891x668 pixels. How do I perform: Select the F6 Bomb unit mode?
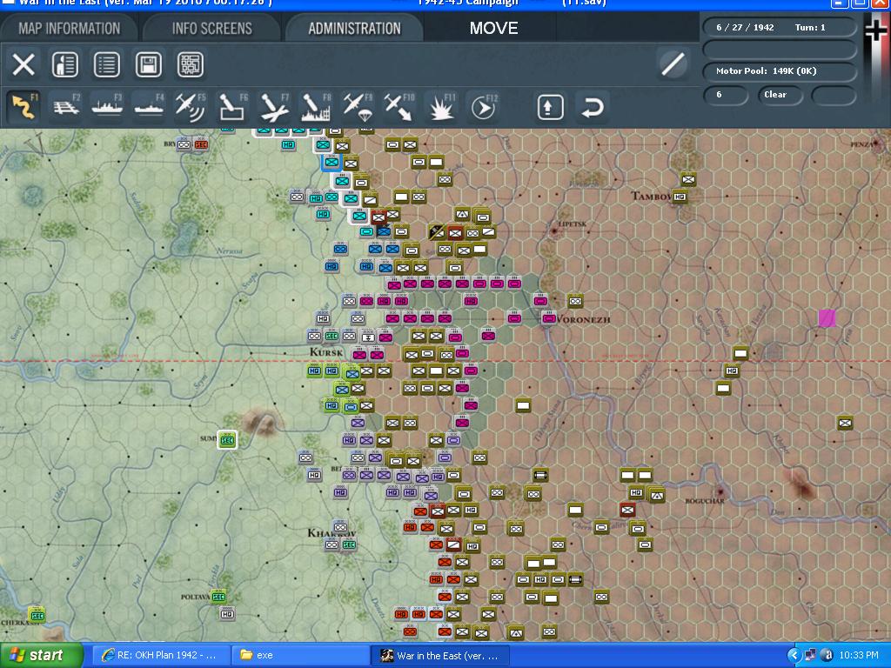(232, 106)
